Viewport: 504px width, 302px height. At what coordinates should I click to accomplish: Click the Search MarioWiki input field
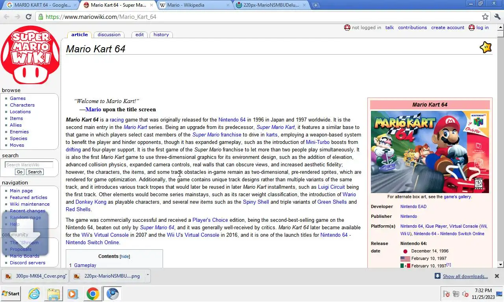[29, 165]
